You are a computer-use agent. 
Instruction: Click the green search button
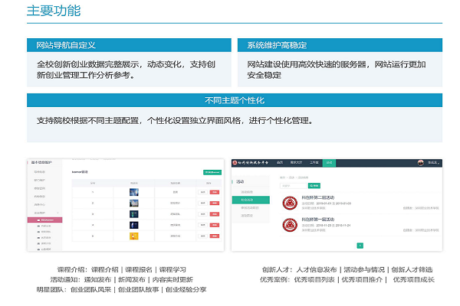(x=314, y=186)
